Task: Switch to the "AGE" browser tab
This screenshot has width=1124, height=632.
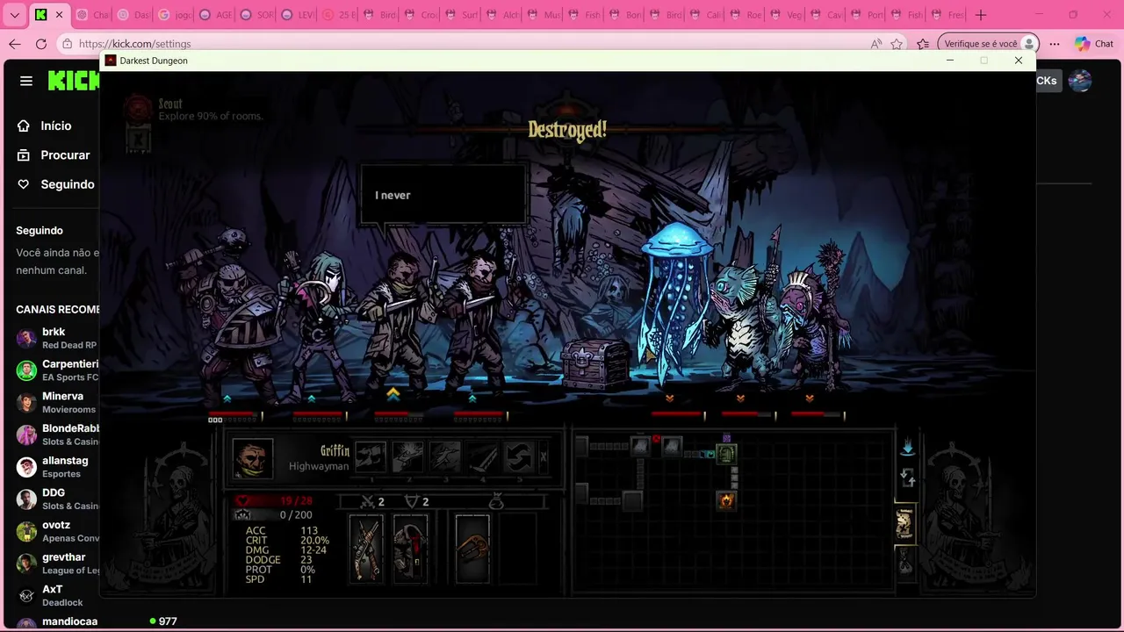Action: 214,15
